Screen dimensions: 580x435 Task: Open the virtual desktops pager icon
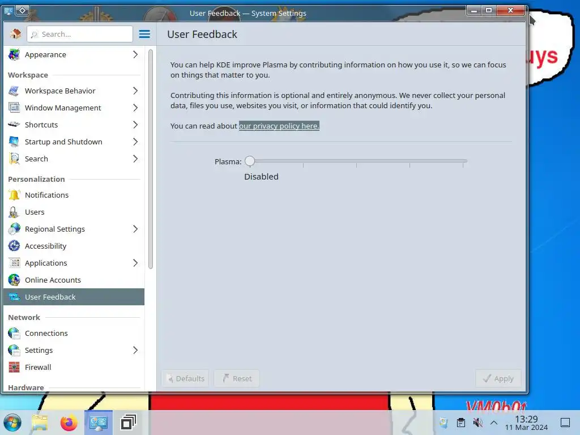point(129,423)
